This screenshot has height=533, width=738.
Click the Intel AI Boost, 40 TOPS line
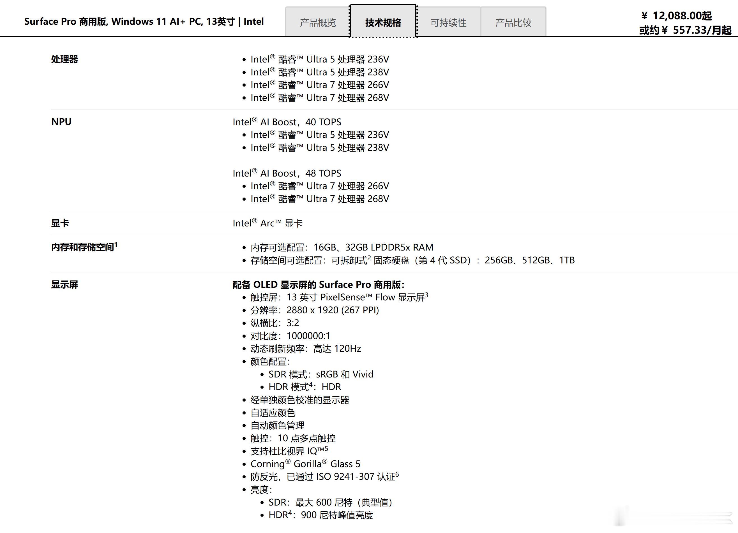287,122
